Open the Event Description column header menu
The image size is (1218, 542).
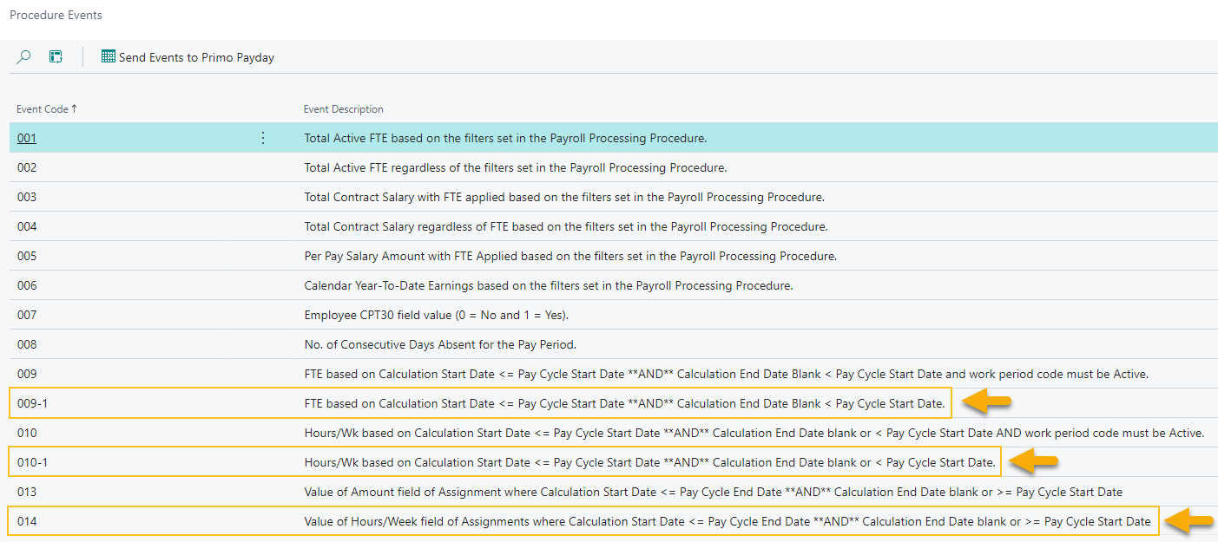343,108
